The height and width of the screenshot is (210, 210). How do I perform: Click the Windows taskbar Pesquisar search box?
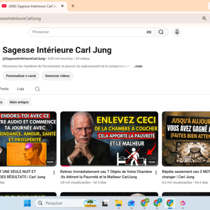tap(67, 203)
